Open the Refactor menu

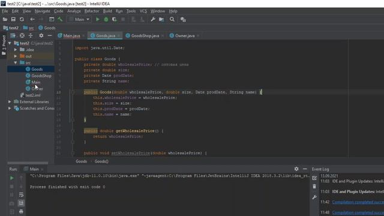(92, 11)
